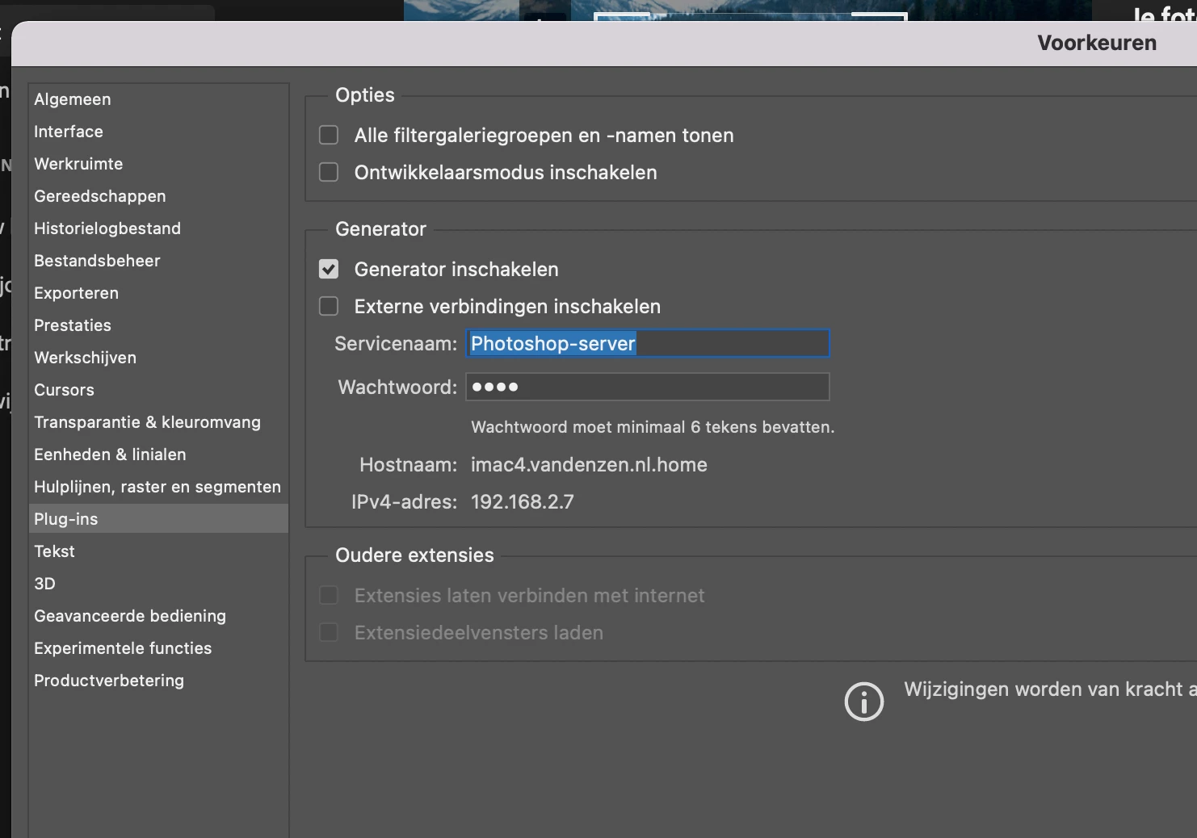
Task: Open the Algemeen preferences category
Action: pos(158,99)
